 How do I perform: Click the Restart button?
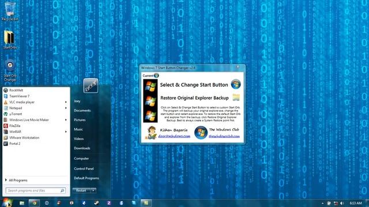pos(81,190)
